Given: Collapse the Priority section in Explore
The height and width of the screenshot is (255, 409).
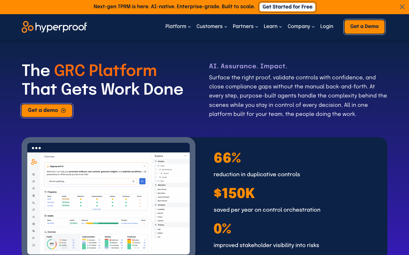Looking at the screenshot, I should point(156,225).
